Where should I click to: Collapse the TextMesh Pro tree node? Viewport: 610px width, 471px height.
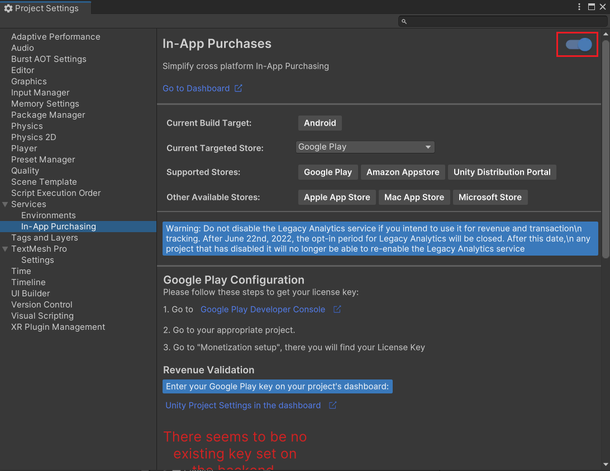5,249
